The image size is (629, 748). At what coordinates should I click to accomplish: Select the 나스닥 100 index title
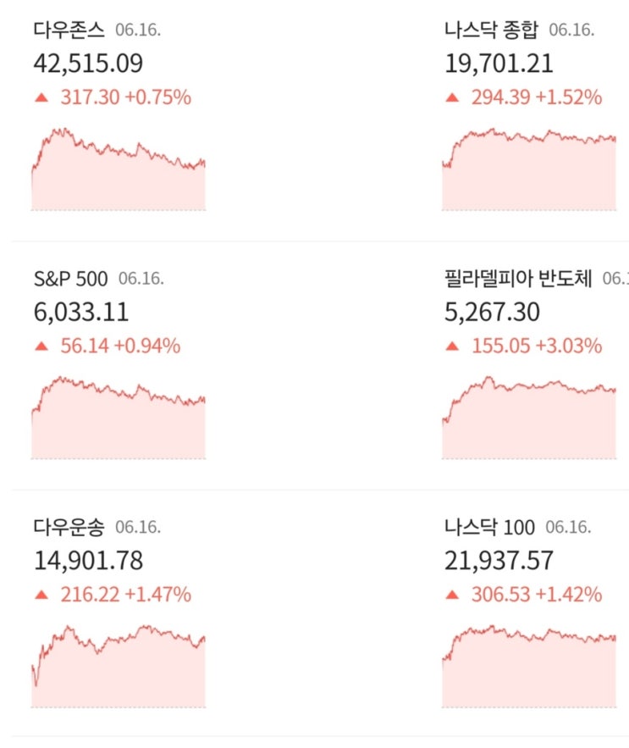pos(489,528)
